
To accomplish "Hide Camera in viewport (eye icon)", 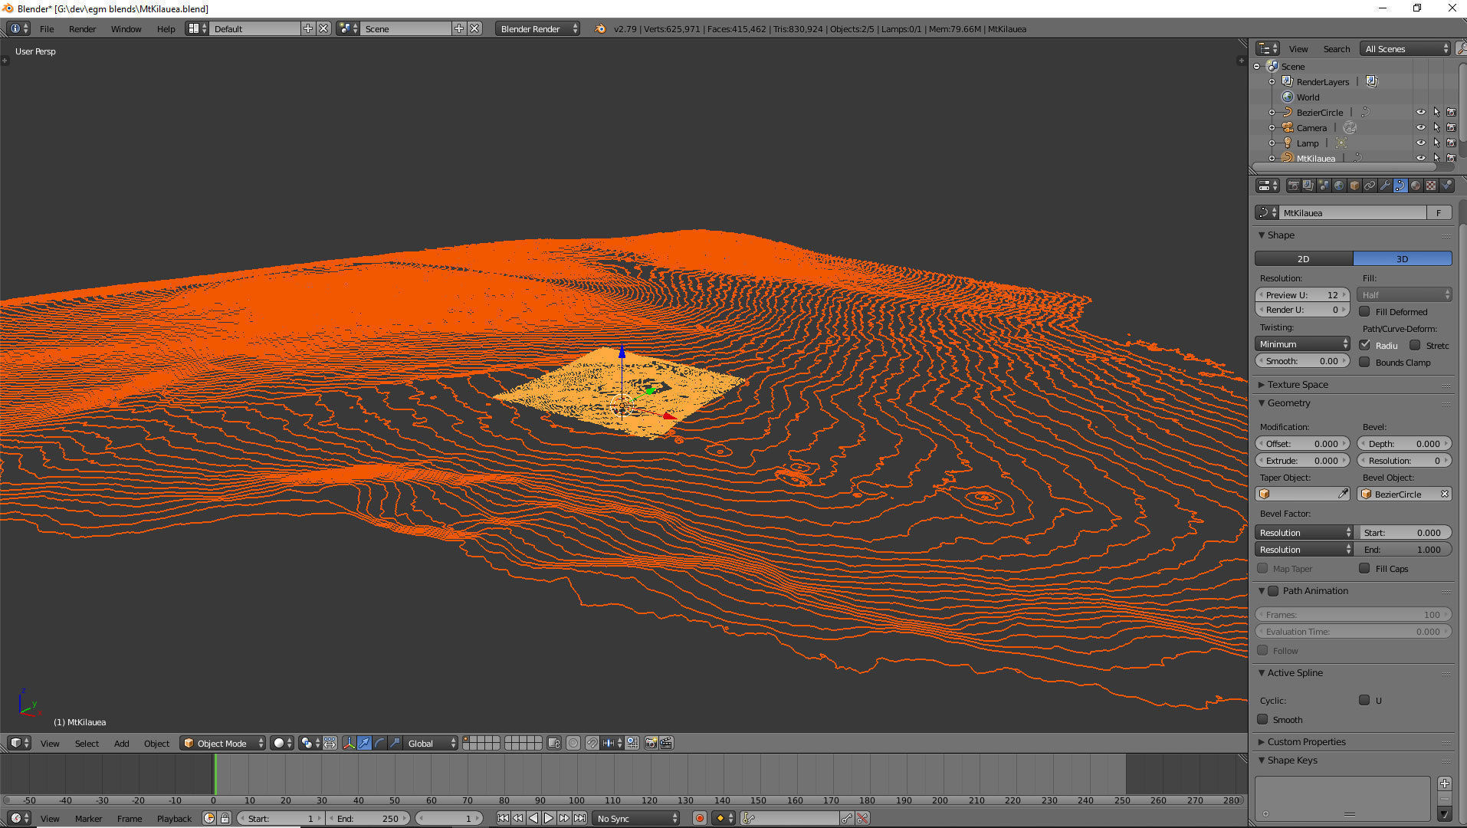I will 1420,127.
